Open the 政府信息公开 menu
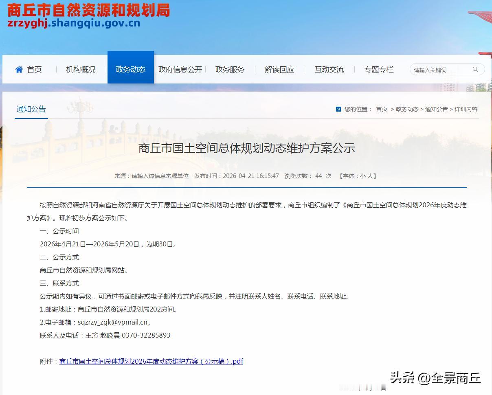Image resolution: width=492 pixels, height=395 pixels. point(180,70)
